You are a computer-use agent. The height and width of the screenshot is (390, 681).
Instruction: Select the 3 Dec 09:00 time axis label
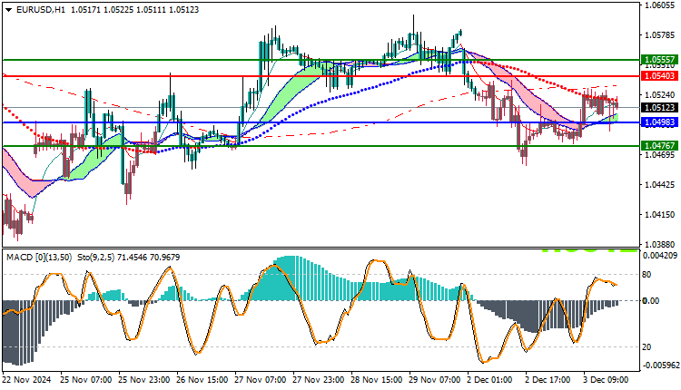[x=606, y=380]
